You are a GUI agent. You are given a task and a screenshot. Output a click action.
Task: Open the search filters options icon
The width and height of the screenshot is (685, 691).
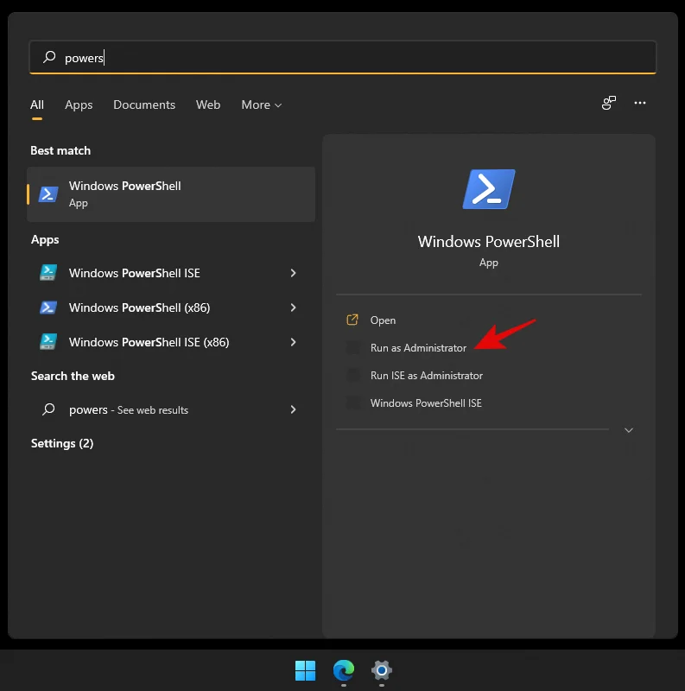(609, 103)
